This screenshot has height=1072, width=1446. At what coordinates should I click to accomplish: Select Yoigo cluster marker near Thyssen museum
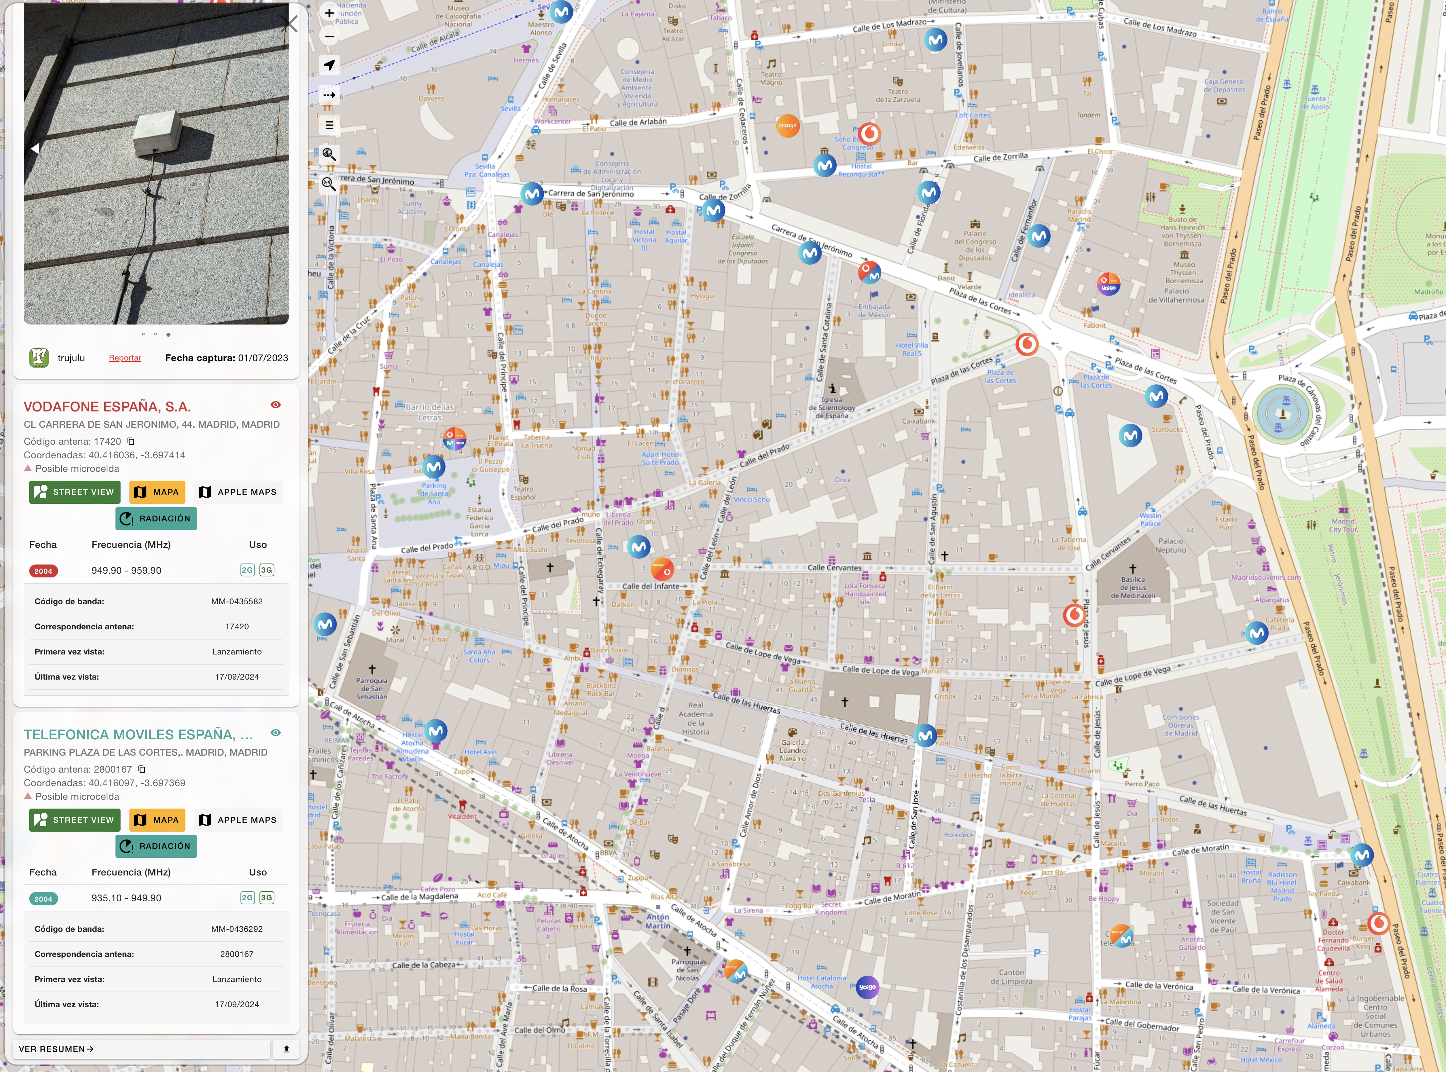click(x=1108, y=284)
